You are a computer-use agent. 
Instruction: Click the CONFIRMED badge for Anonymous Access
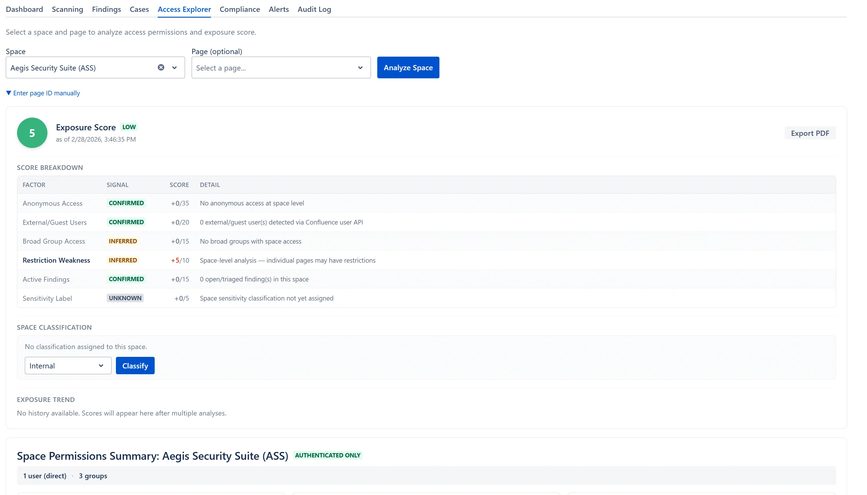126,203
